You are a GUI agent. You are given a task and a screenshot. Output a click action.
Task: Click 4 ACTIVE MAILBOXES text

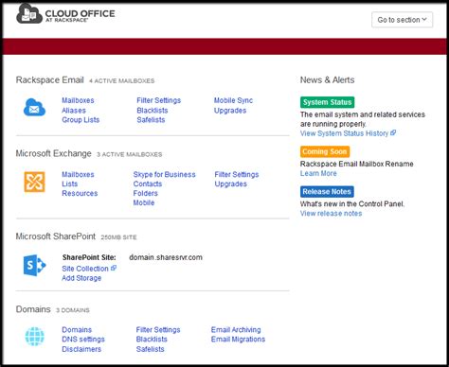click(x=122, y=81)
